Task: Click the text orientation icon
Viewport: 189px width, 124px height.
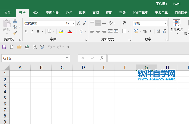Action: coord(110,23)
